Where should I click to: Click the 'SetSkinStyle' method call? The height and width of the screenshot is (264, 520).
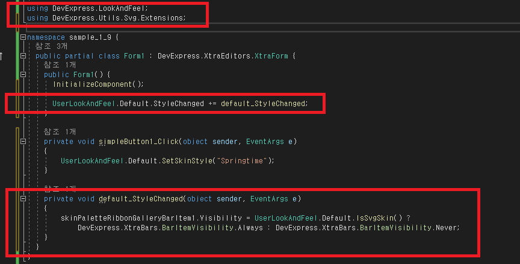[187, 161]
